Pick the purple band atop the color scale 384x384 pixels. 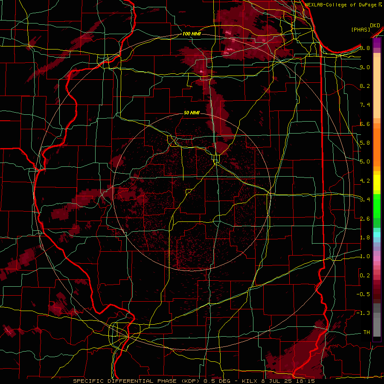click(x=377, y=43)
